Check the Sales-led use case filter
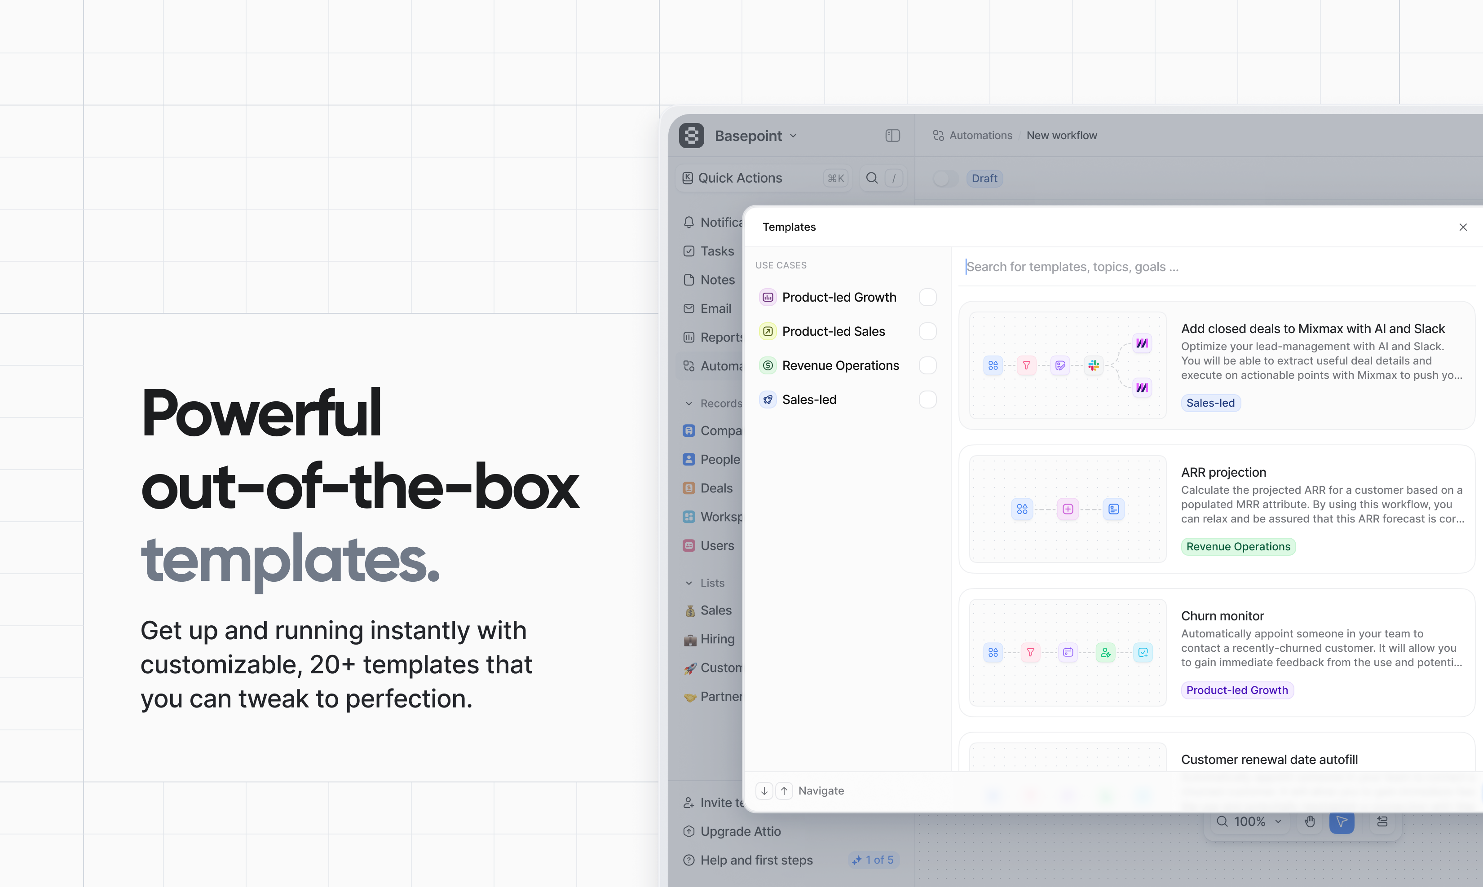 coord(927,399)
